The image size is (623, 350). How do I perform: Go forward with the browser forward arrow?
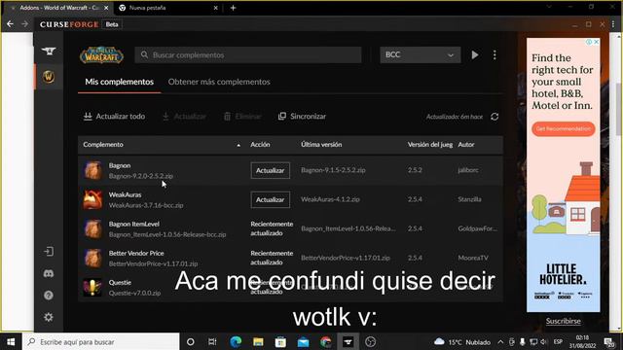(24, 24)
